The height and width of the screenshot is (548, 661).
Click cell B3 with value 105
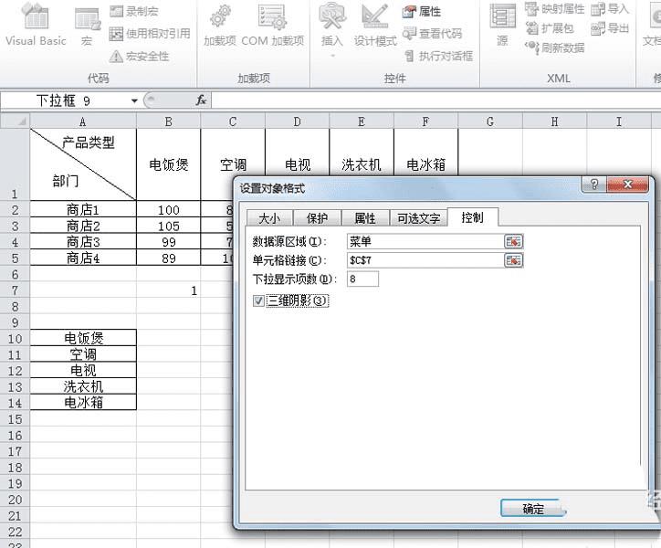click(169, 226)
